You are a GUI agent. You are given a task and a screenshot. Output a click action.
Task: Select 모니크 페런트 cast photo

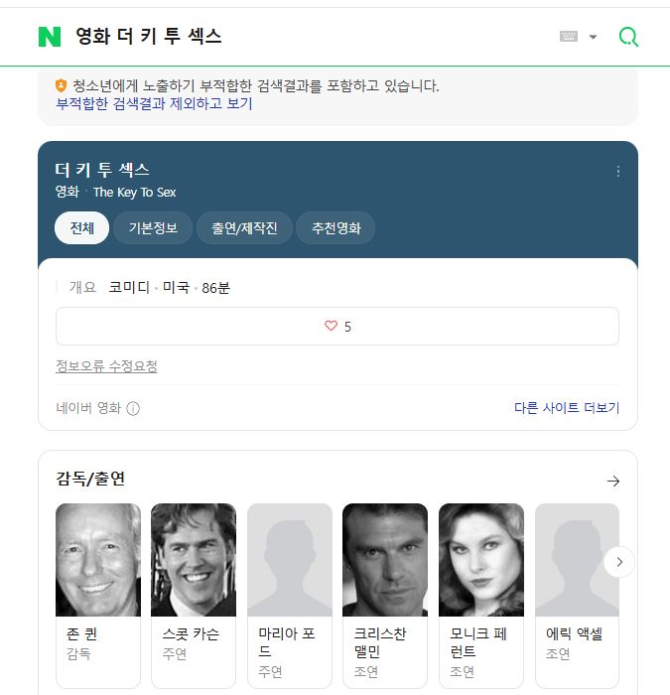pos(481,560)
